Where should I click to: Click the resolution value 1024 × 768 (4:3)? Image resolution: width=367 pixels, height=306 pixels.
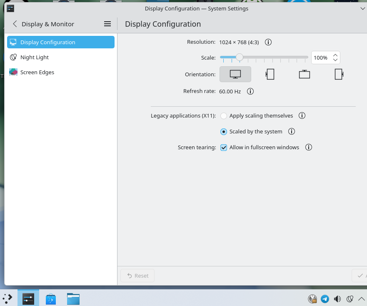click(x=239, y=42)
